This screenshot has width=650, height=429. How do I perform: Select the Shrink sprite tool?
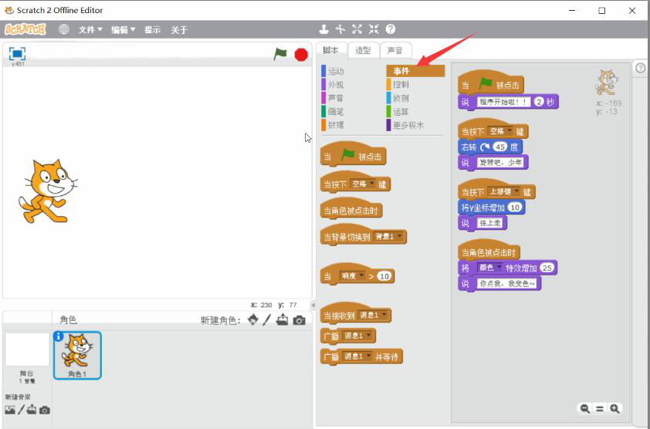point(374,29)
